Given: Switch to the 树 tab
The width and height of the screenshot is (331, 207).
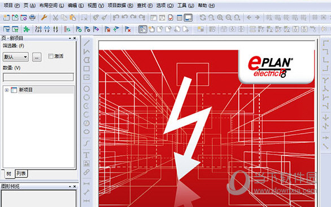Looking at the screenshot, I should 8,174.
